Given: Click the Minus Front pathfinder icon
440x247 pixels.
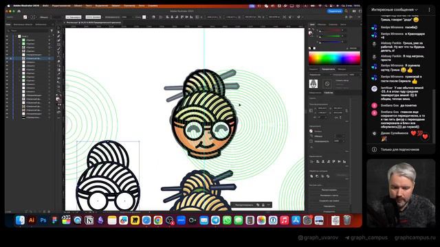Looking at the screenshot, I should pos(317,176).
